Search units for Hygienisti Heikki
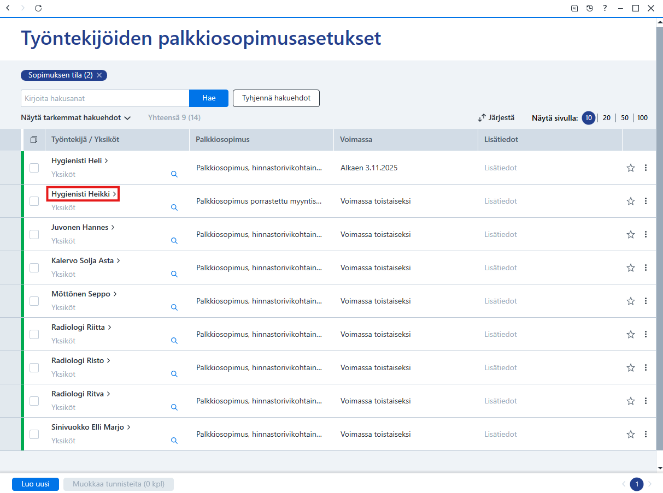663x493 pixels. 174,207
